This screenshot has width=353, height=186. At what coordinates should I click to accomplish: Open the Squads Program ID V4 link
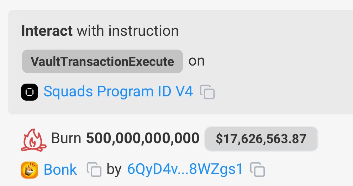(118, 91)
